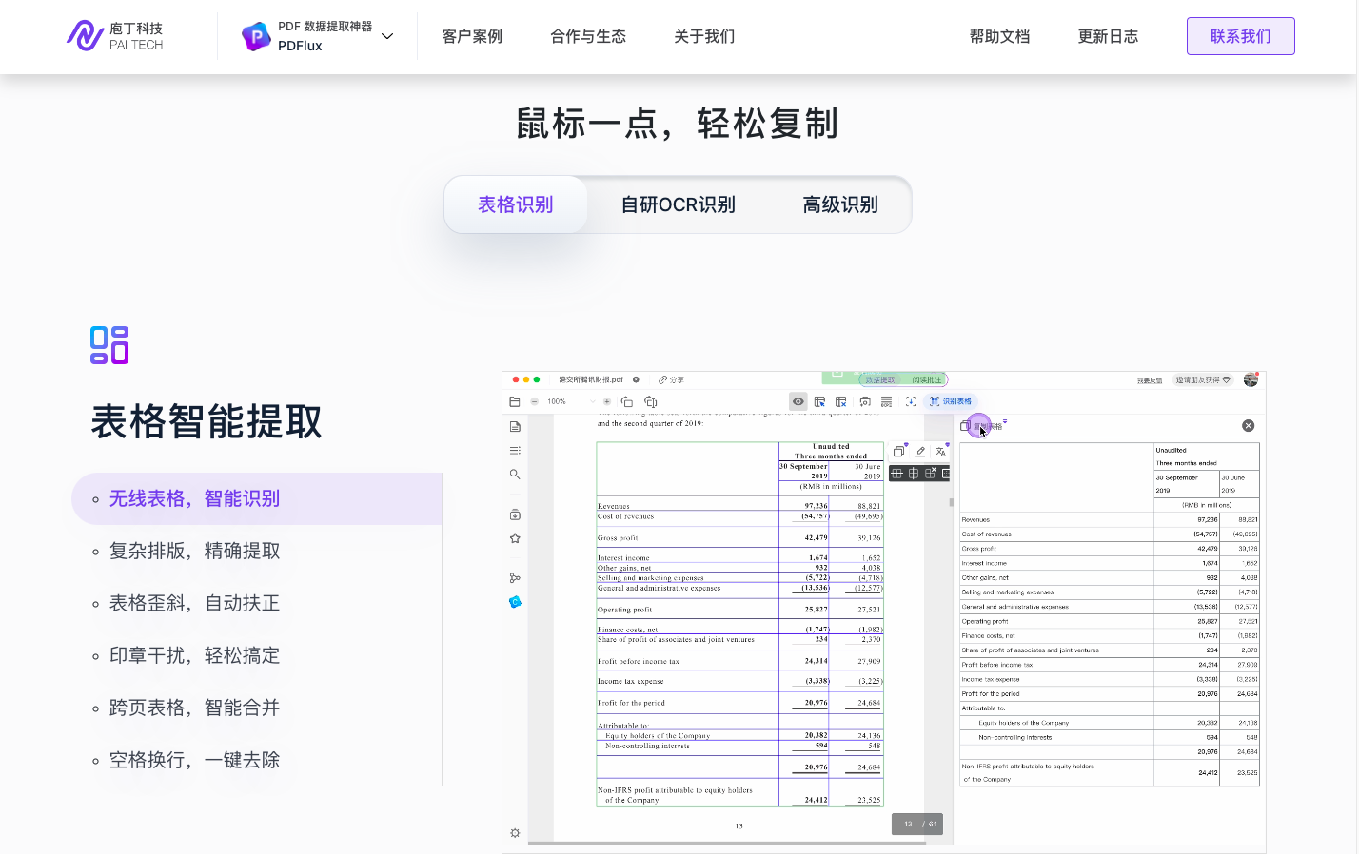The height and width of the screenshot is (854, 1359).
Task: Click the folder icon in demo toolbar
Action: click(x=515, y=402)
